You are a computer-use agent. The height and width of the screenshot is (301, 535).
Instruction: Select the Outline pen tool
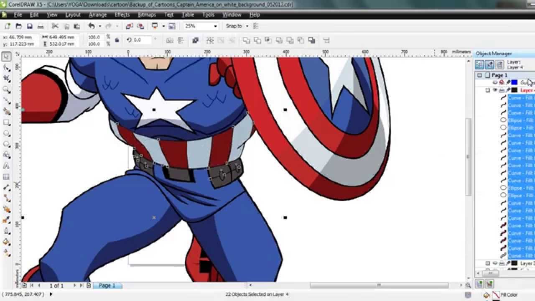[6, 231]
